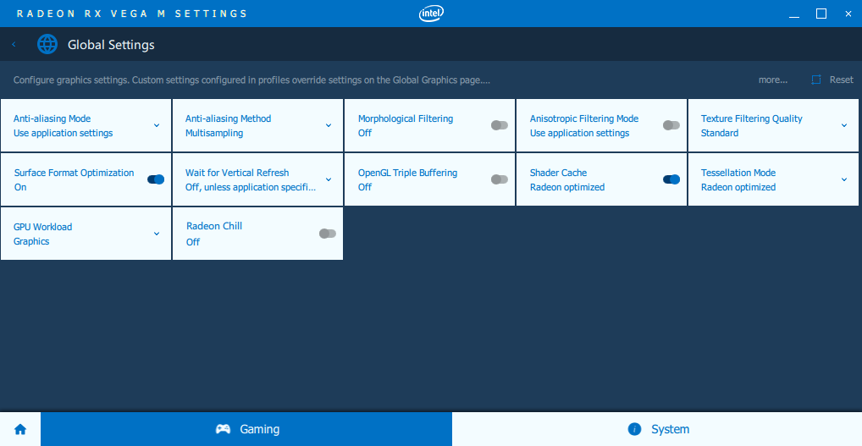This screenshot has height=446, width=862.
Task: Click 'Radeon optimized' under Shader Cache
Action: tap(566, 187)
